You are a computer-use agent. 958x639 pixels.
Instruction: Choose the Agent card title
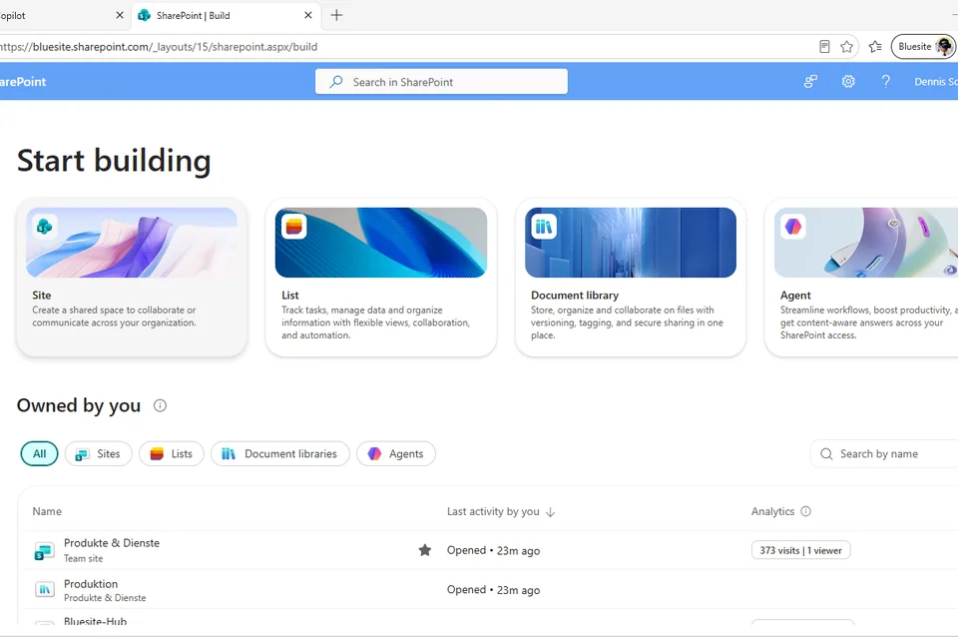(x=795, y=296)
